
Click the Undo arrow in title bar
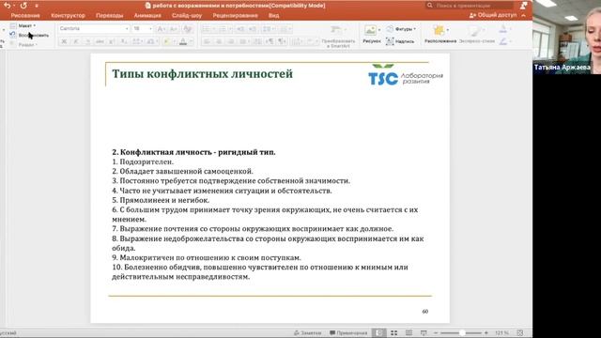point(7,6)
